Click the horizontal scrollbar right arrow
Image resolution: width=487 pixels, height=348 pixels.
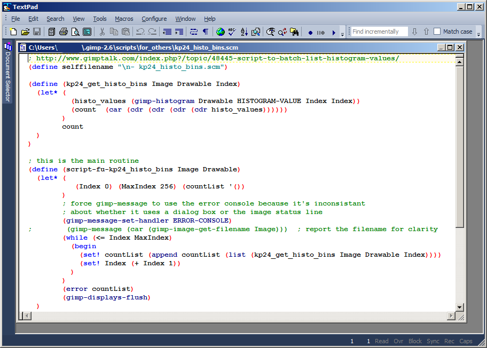(451, 316)
